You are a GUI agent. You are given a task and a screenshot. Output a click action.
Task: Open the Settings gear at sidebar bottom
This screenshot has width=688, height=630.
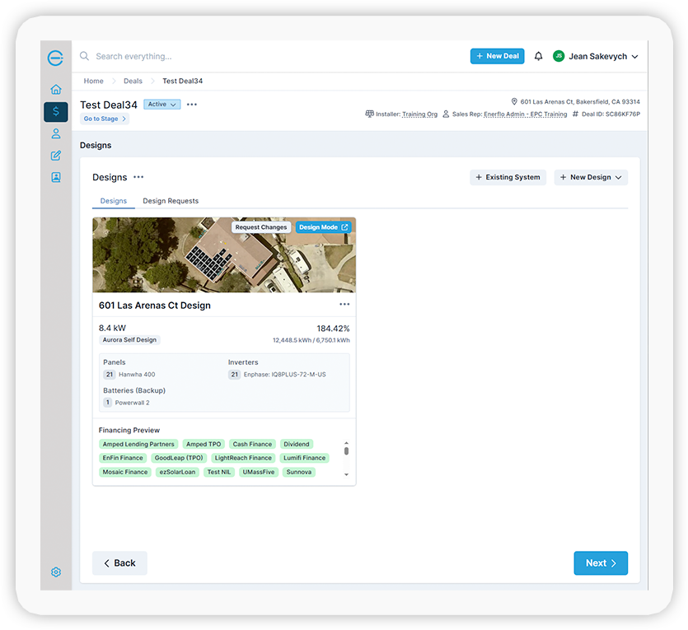click(x=56, y=572)
